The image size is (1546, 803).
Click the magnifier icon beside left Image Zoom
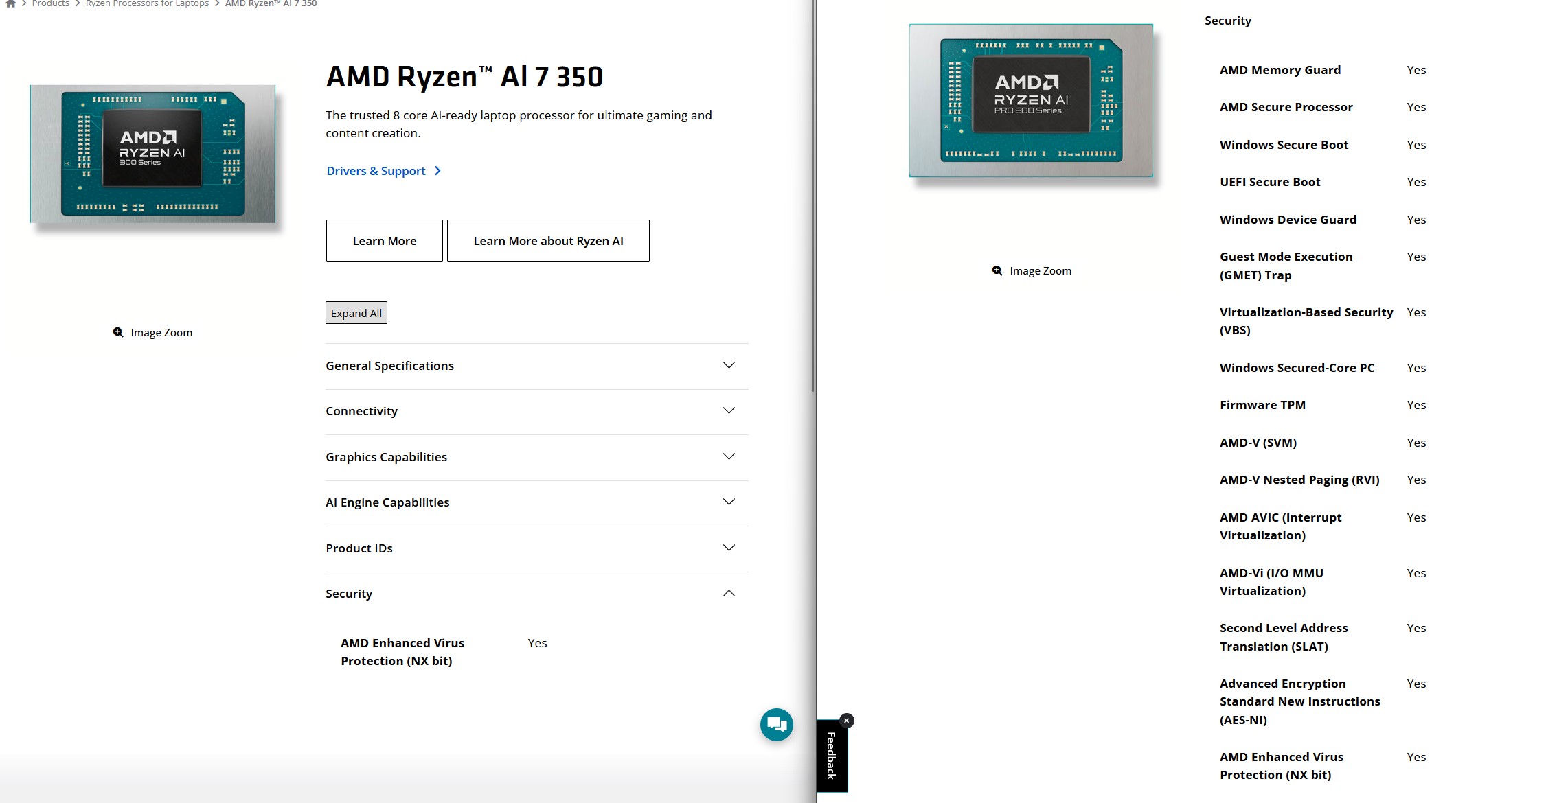[x=118, y=332]
